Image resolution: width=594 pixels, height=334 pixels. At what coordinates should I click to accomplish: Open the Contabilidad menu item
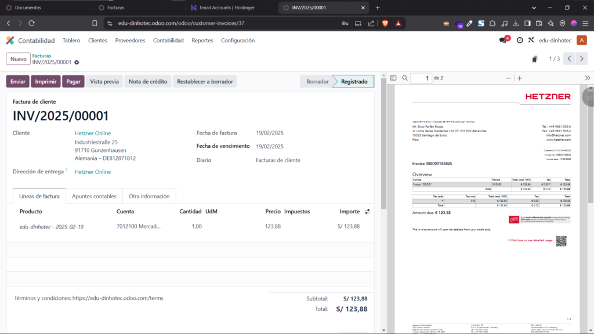click(x=168, y=40)
